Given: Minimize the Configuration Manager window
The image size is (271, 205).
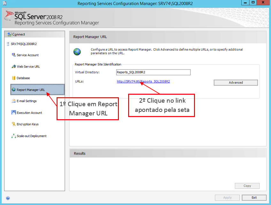Looking at the screenshot, I should point(245,3).
